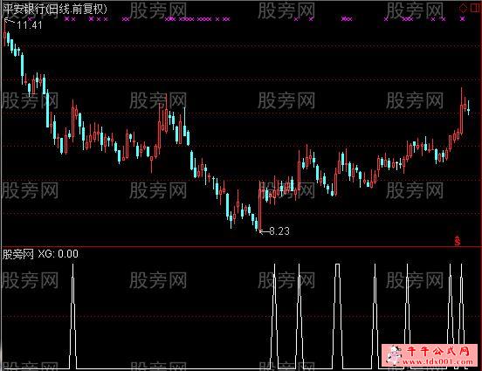Click the 8.23 lowest price label
Image resolution: width=482 pixels, height=371 pixels.
click(279, 231)
